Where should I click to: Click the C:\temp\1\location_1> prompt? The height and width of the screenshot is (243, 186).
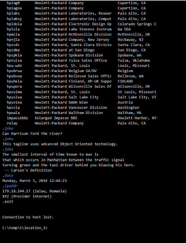25,228
